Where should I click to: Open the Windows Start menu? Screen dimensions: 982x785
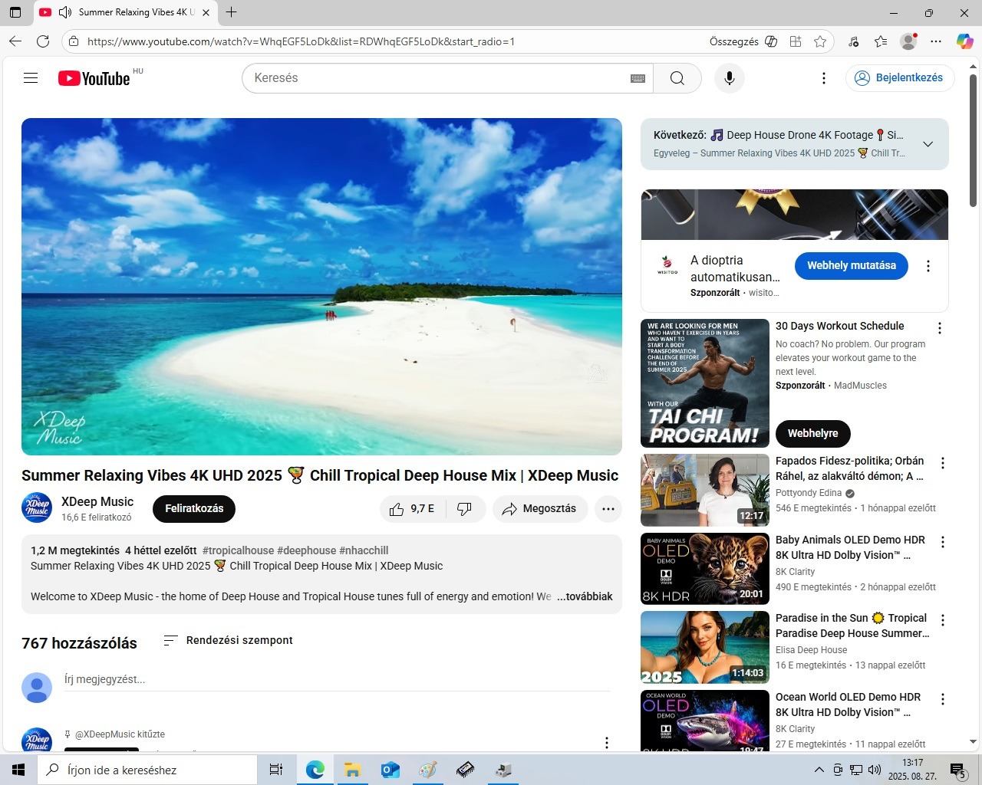(18, 770)
